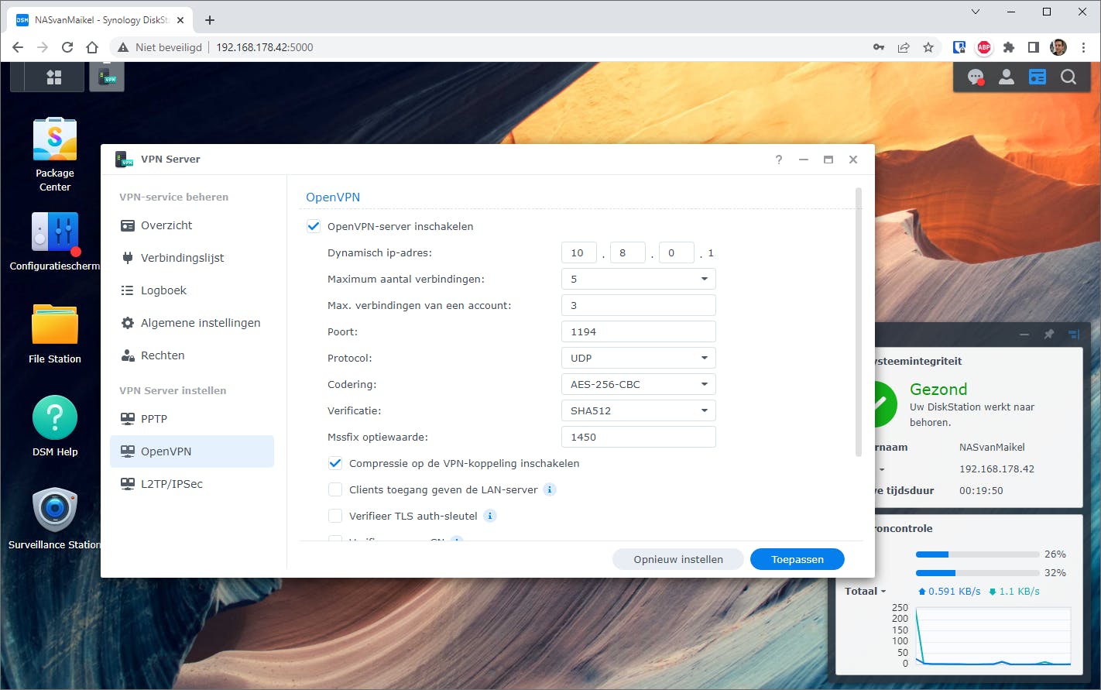Viewport: 1101px width, 690px height.
Task: Open the Logboek sidebar item
Action: [192, 290]
